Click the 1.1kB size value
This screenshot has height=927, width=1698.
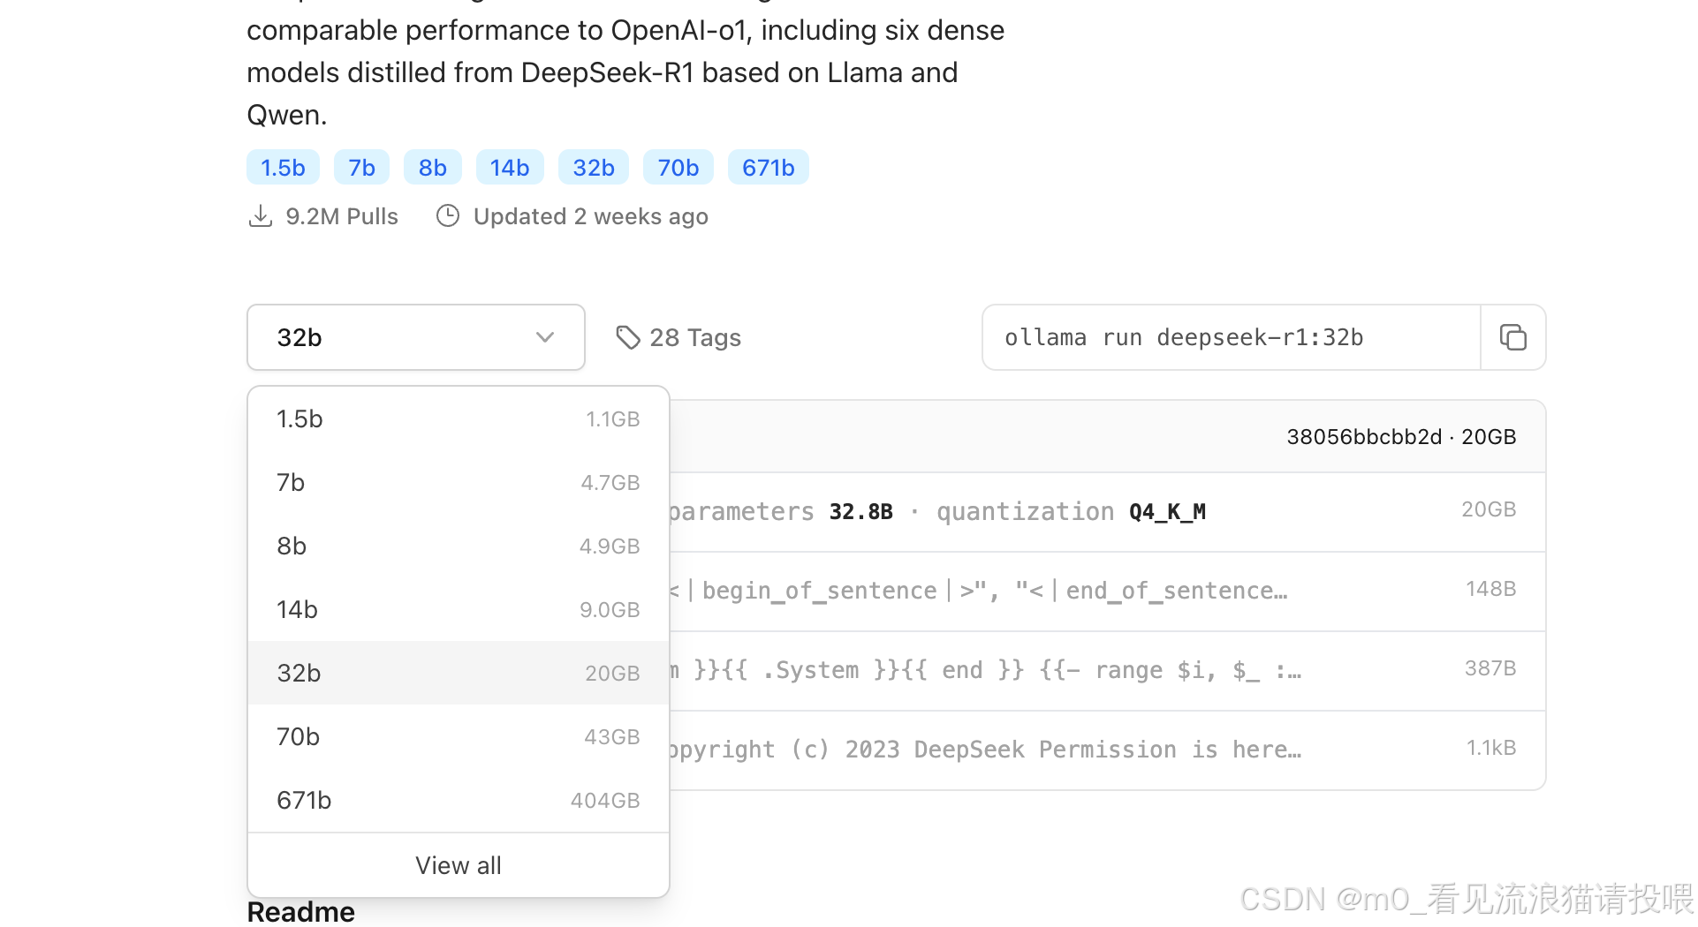[1491, 748]
